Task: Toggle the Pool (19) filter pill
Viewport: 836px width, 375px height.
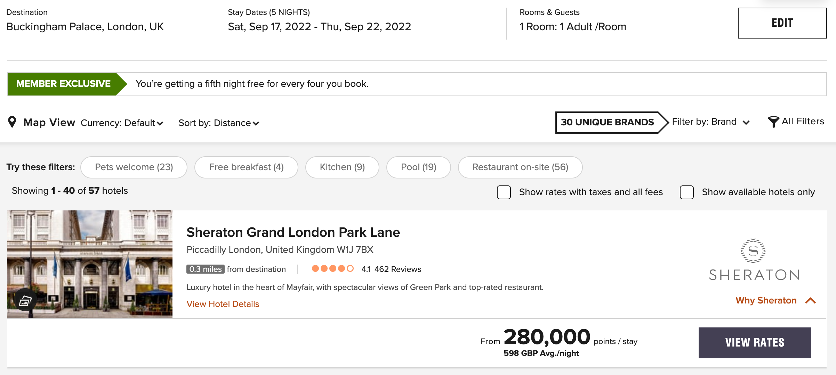Action: coord(418,167)
